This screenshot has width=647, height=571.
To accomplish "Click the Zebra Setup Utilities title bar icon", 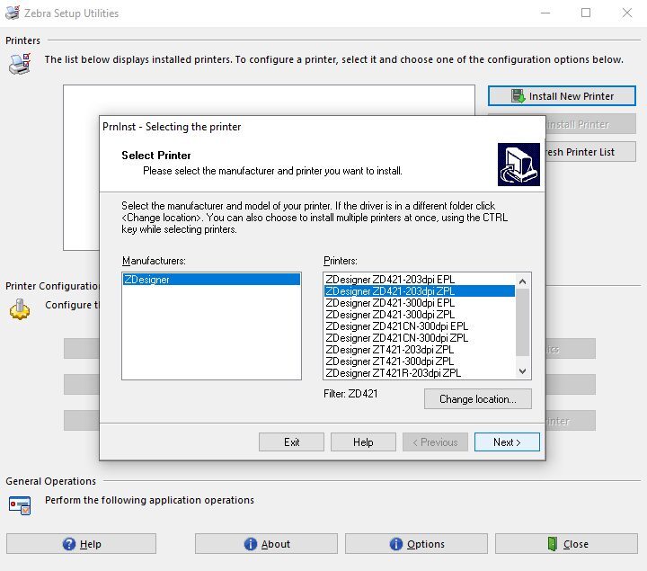I will point(13,13).
